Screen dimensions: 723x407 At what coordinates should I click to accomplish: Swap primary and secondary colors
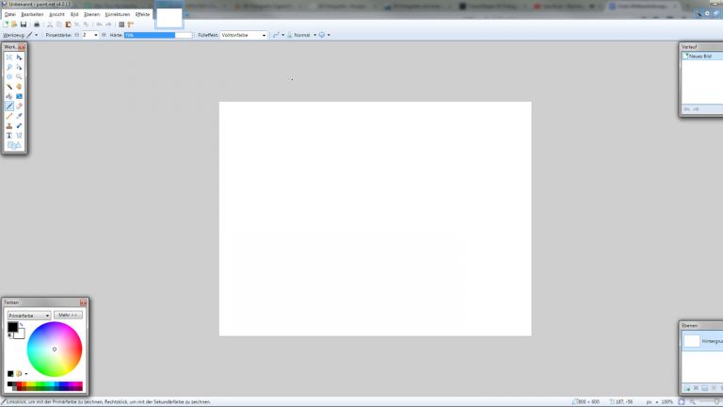click(x=21, y=326)
